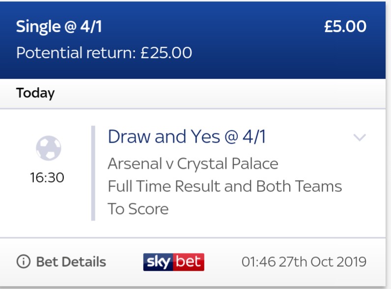Click the bet slip footer bar
This screenshot has width=391, height=289.
[193, 262]
